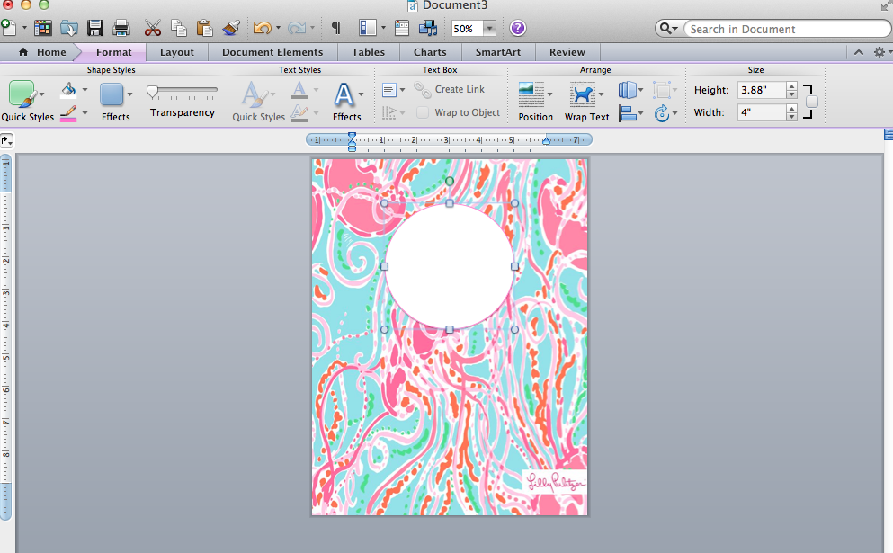
Task: Expand the shape Effects dropdown arrow
Action: 129,94
